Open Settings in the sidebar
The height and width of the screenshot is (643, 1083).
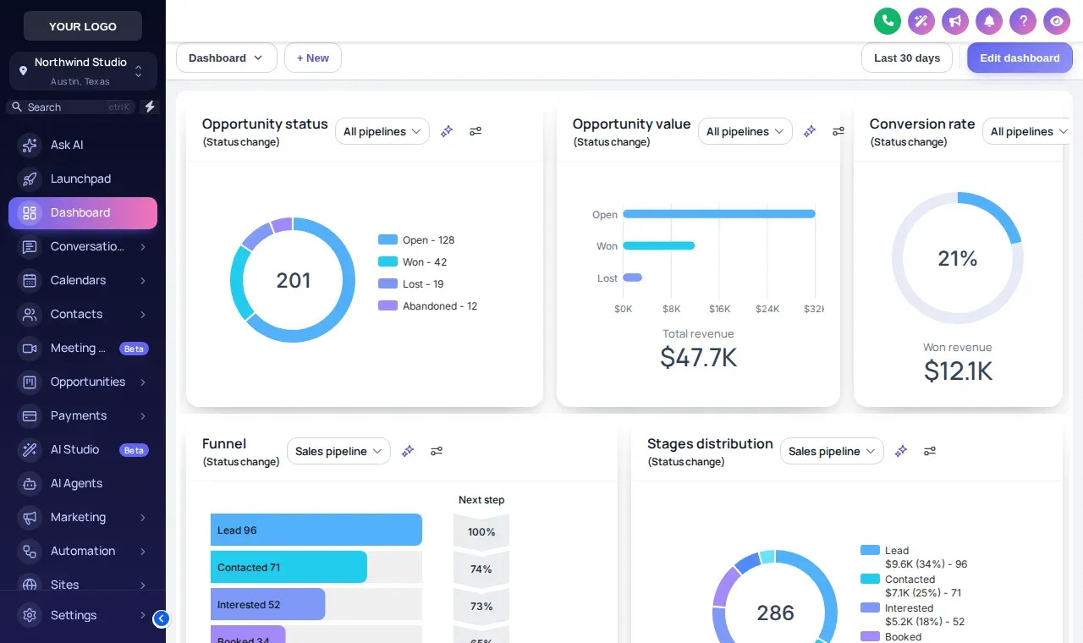(83, 615)
